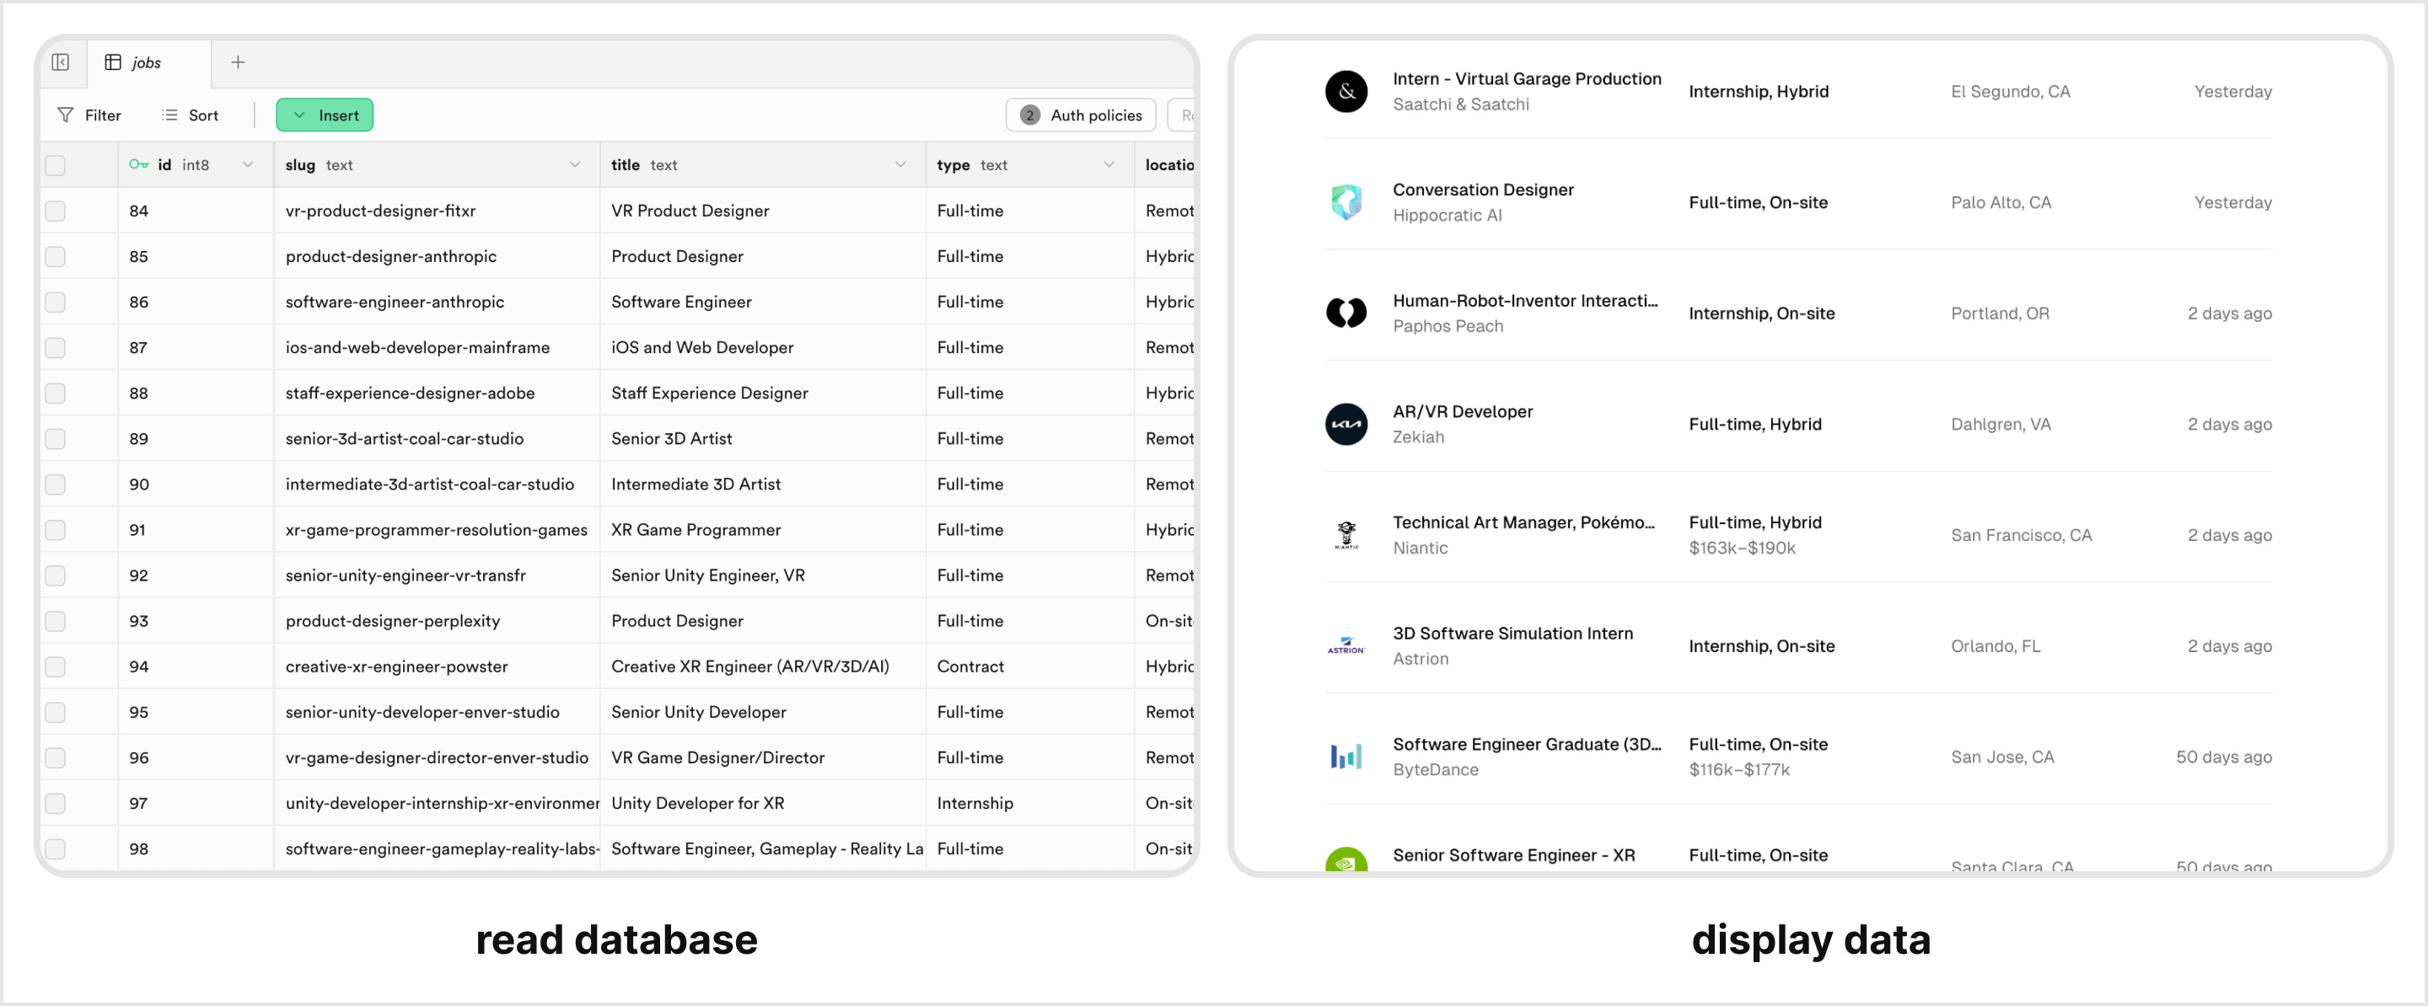
Task: Click the Niantic company logo
Action: [1345, 535]
